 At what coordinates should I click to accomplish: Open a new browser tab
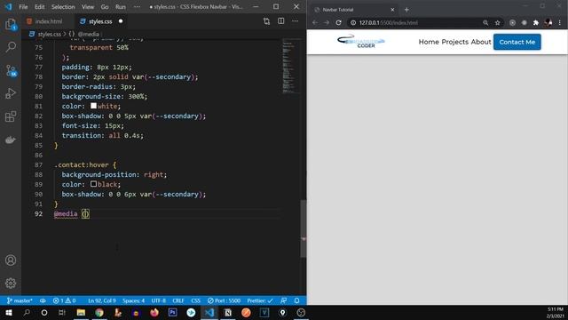pos(406,10)
